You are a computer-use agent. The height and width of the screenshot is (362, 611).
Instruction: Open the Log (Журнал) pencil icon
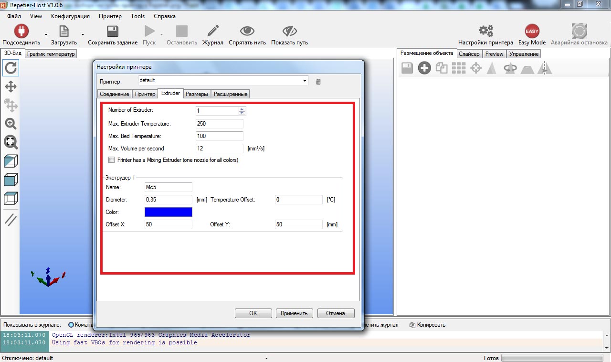[212, 32]
